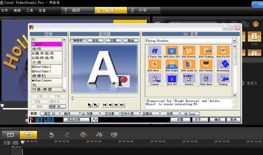Open the 设置 menu in VideoStudio
Screen dimensions: 263x155
click(42, 10)
